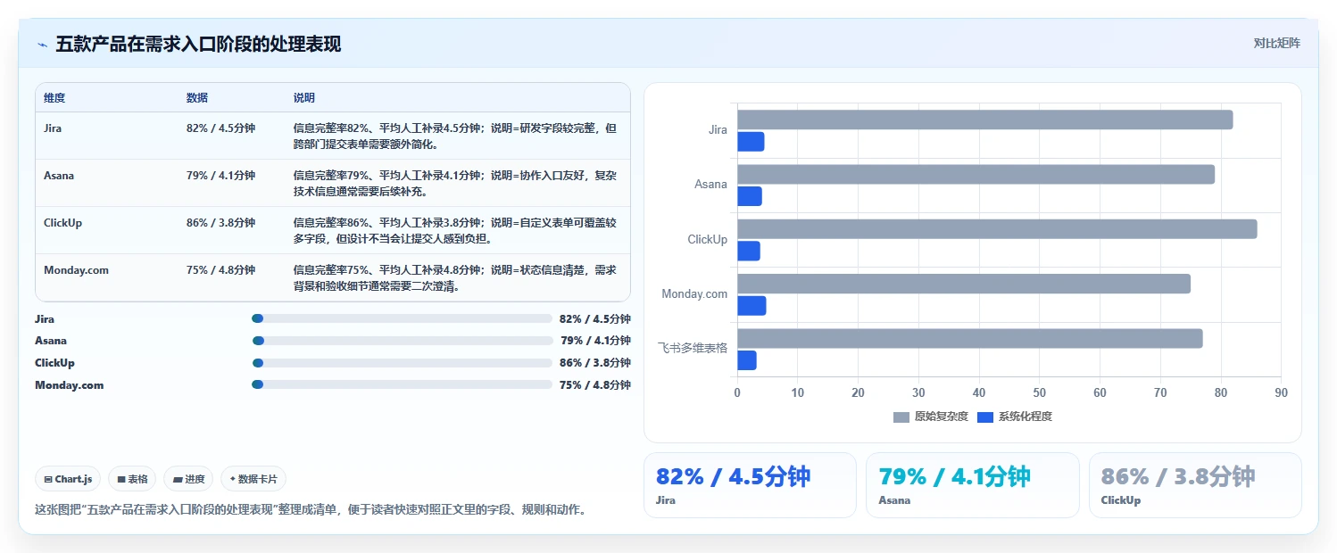Screen dimensions: 1337x553
Task: Click table data cell 75% / 4.8分钟
Action: (220, 270)
